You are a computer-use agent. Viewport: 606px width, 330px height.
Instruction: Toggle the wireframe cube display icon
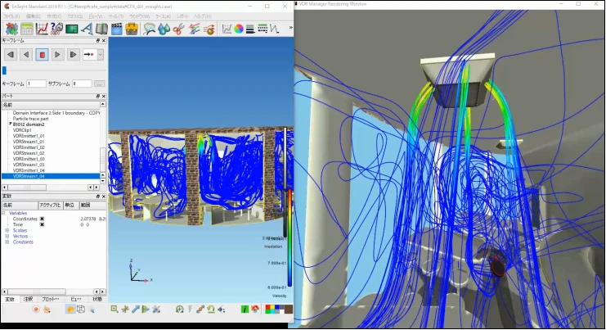(x=81, y=309)
